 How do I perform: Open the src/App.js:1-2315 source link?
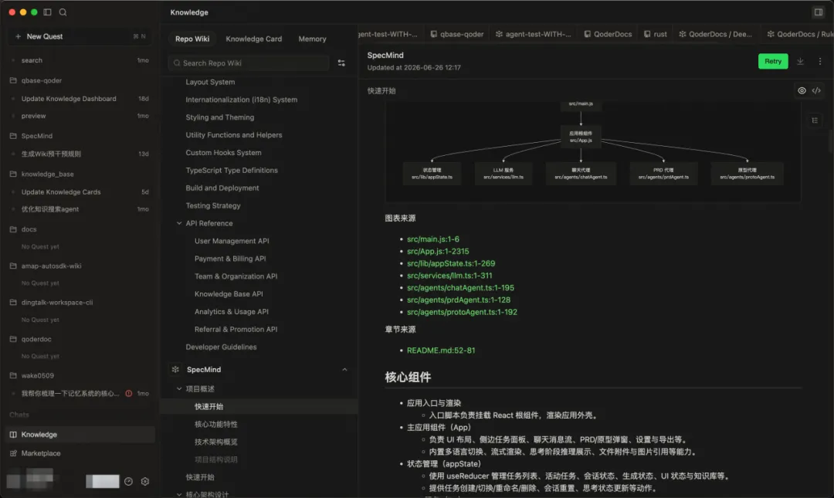click(x=438, y=252)
